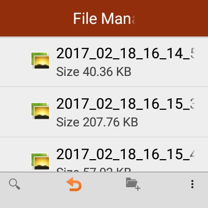Image resolution: width=208 pixels, height=208 pixels.
Task: Click the cut-off size text of third file
Action: tap(94, 170)
